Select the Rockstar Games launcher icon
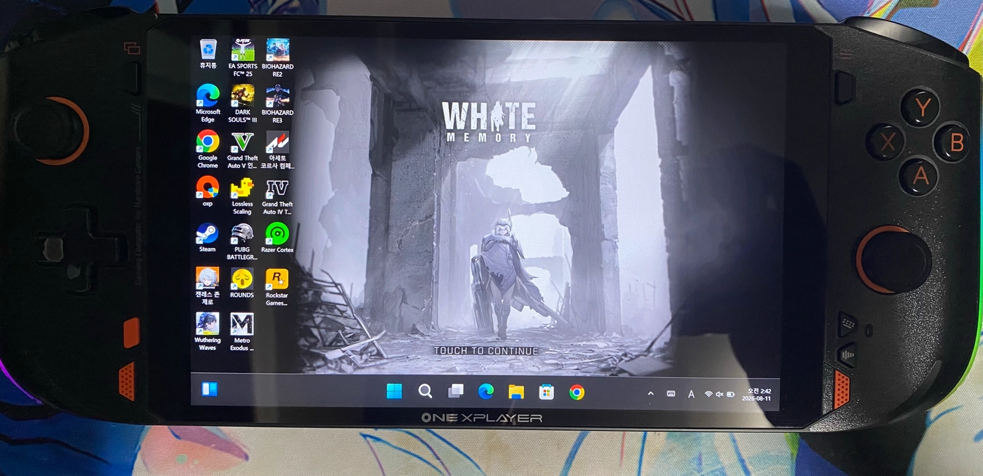 (277, 288)
